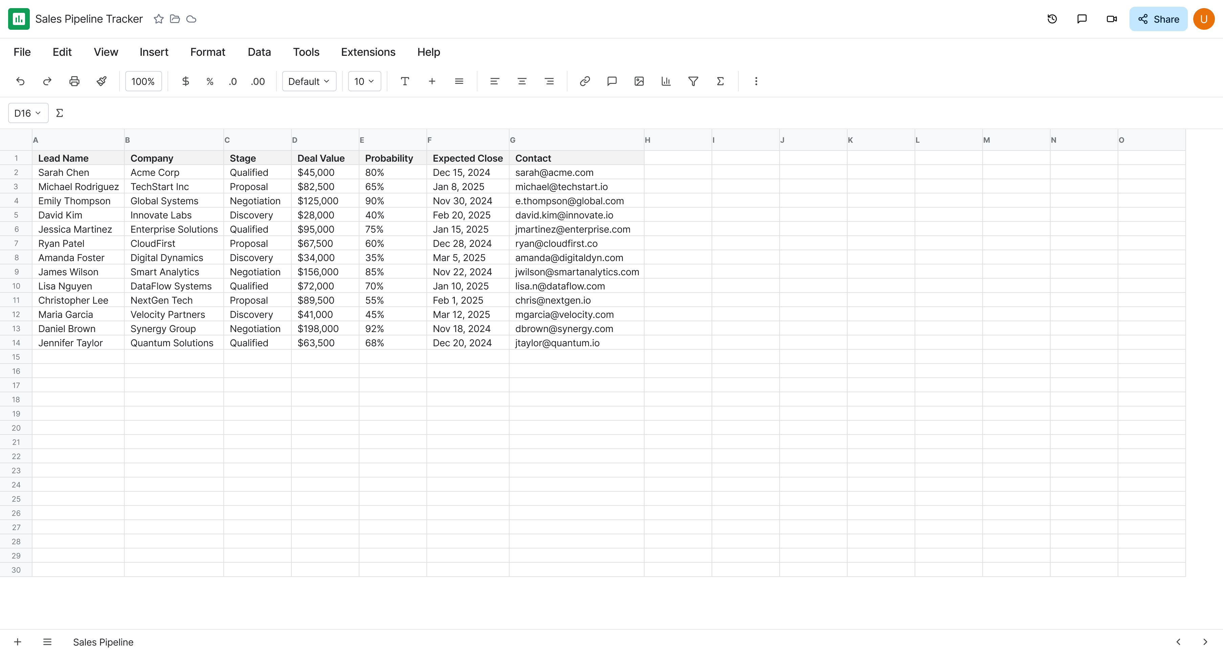
Task: Open the D16 cell reference dropdown
Action: coord(27,113)
